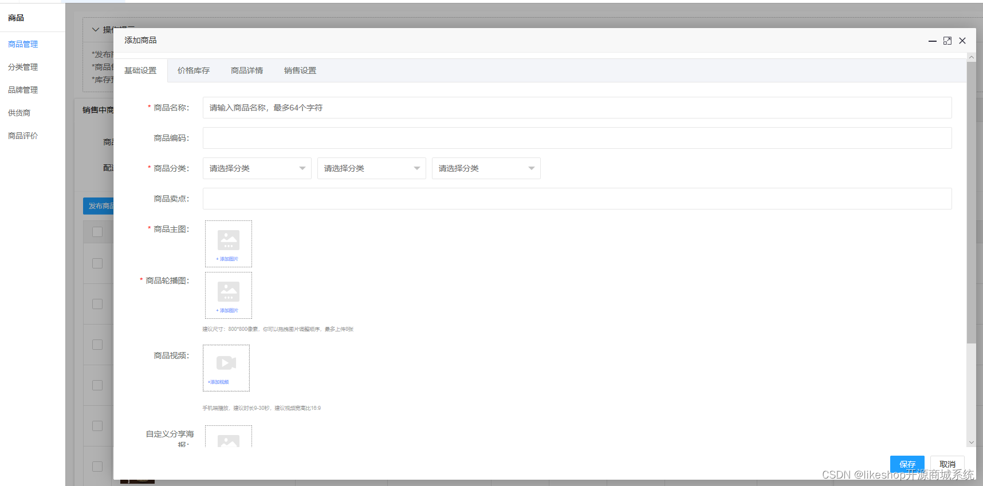Collapse the 操作提示 chevron behind dialog
Image resolution: width=983 pixels, height=486 pixels.
pyautogui.click(x=96, y=30)
